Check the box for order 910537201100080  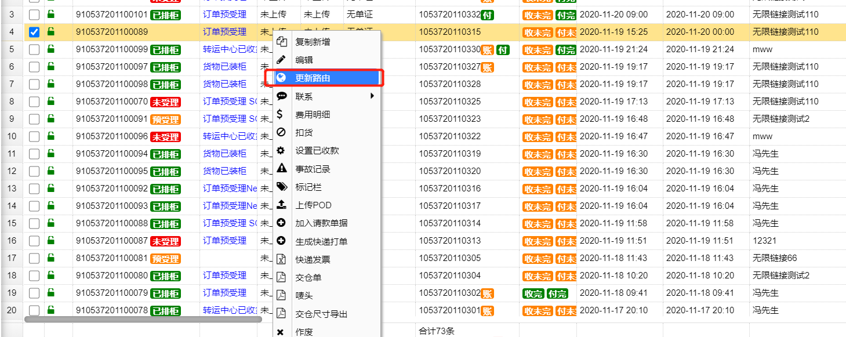click(34, 276)
